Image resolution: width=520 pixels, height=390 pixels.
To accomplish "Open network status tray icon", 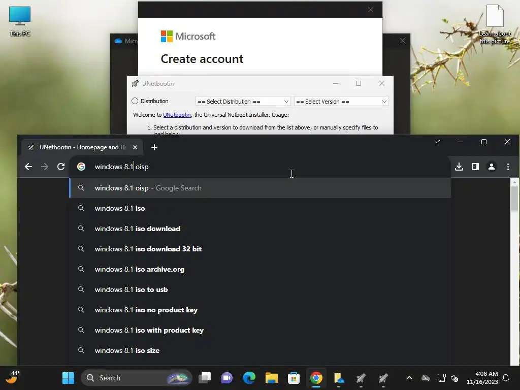I will (x=441, y=378).
